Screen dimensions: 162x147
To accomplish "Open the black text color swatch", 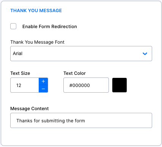I will (120, 85).
